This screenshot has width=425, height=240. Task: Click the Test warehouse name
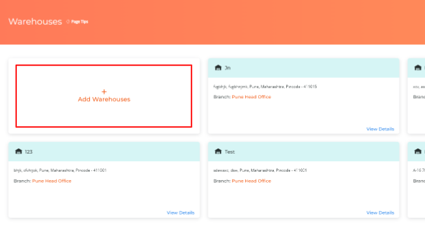tap(229, 152)
